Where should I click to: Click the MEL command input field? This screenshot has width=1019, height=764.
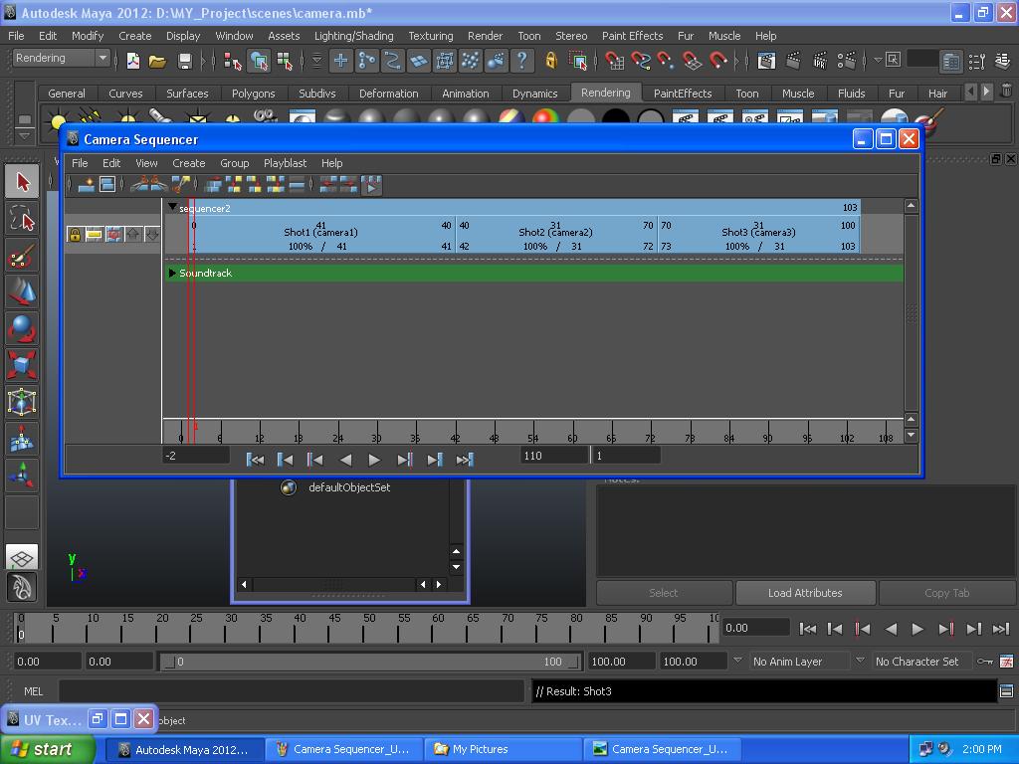coord(291,691)
